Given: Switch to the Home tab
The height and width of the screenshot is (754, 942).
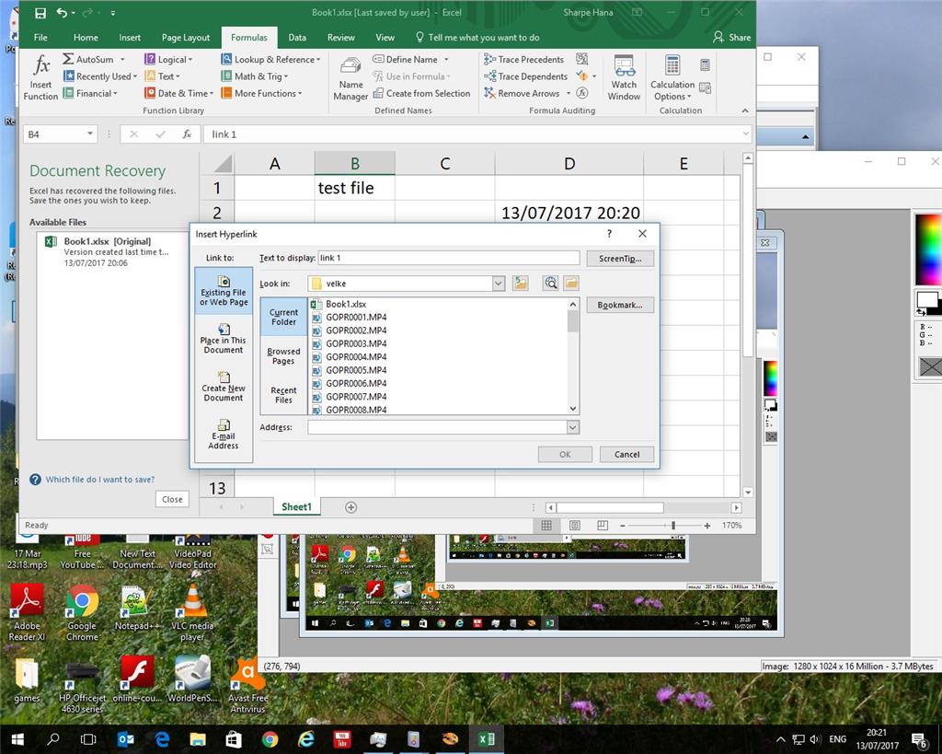Looking at the screenshot, I should click(x=86, y=37).
